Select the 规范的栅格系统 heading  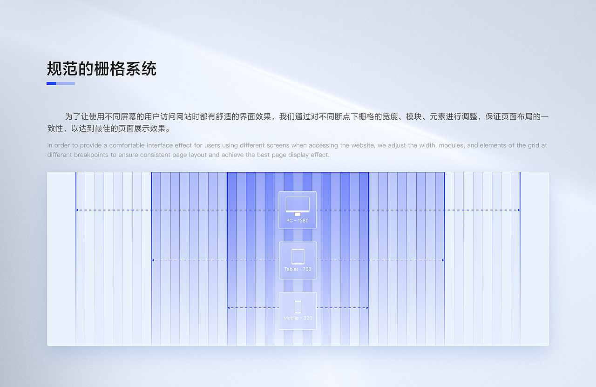[x=102, y=68]
